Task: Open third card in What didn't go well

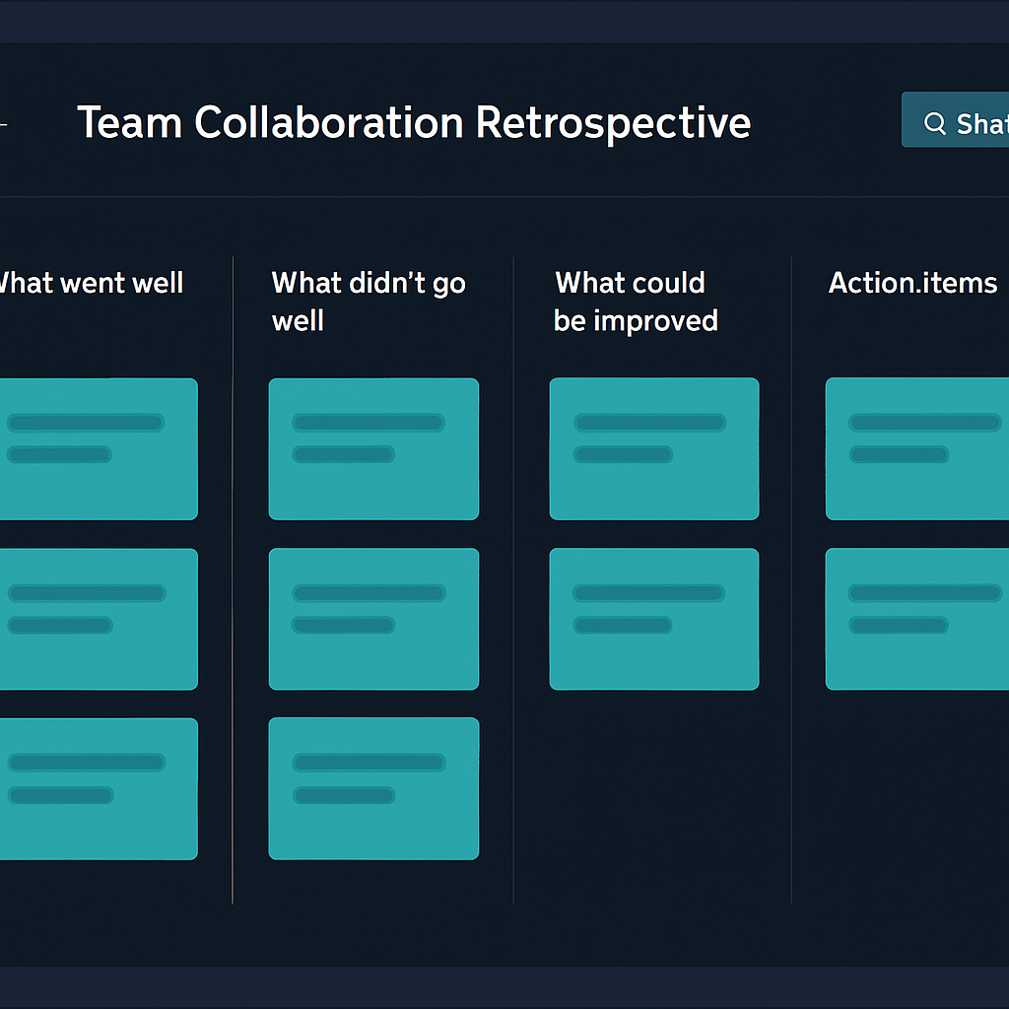Action: pyautogui.click(x=373, y=789)
